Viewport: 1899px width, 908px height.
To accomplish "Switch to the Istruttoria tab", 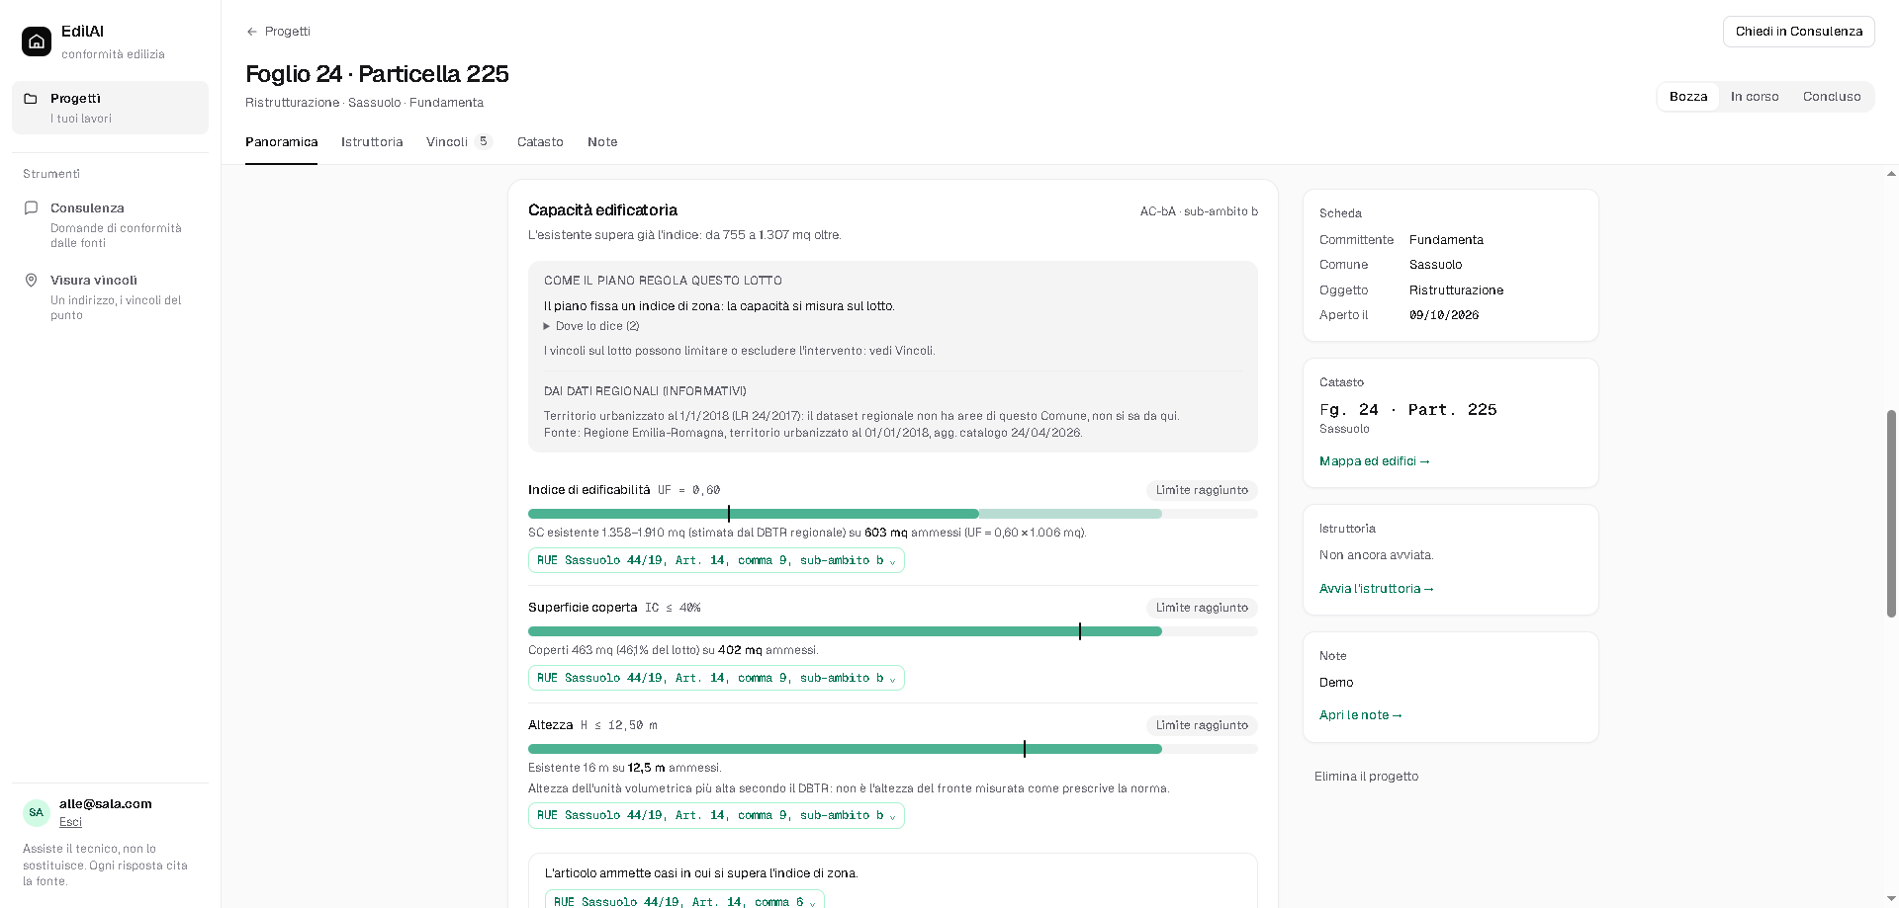I will (x=372, y=142).
